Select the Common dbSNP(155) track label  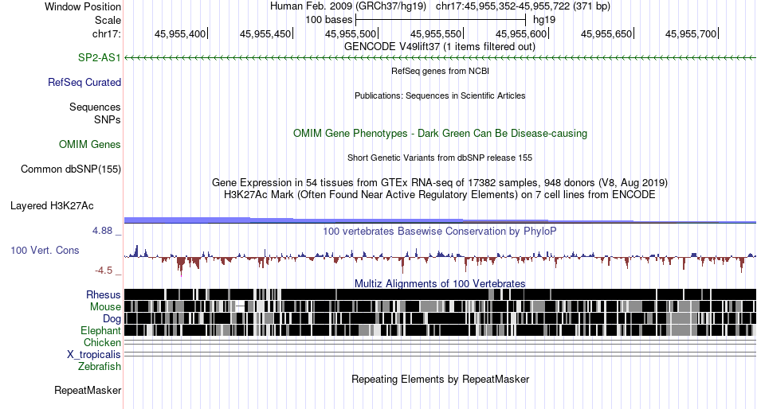coord(71,169)
